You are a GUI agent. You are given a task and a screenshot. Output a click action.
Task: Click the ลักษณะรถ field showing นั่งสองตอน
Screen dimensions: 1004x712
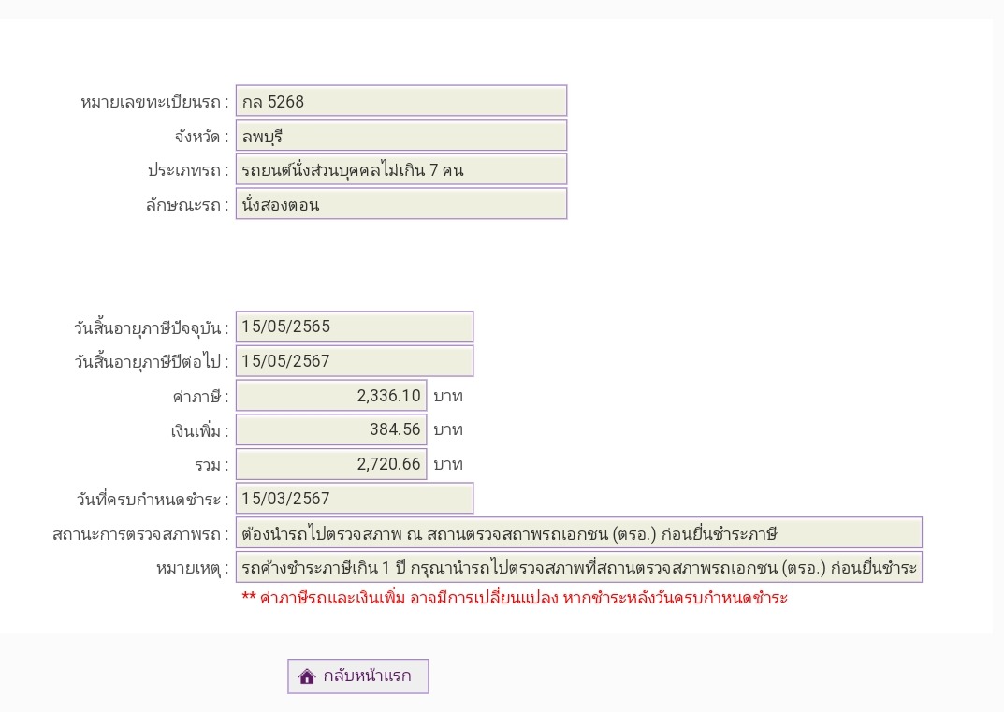pos(401,204)
